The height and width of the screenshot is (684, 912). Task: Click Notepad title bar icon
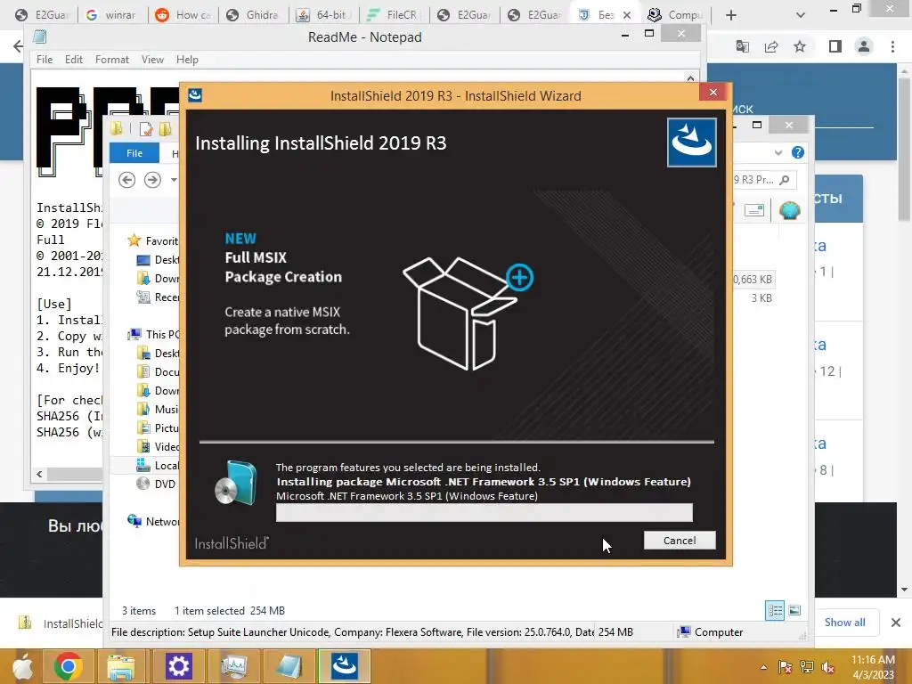[x=39, y=37]
